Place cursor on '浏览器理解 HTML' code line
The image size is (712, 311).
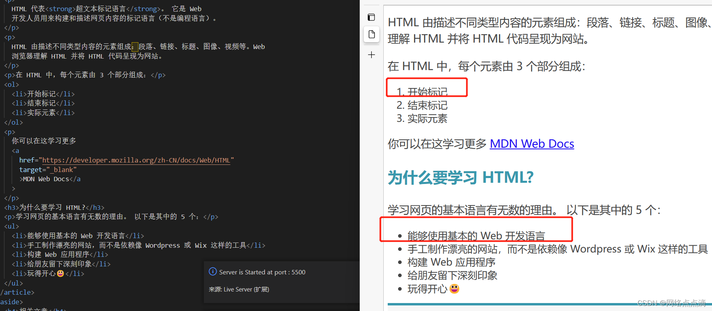[87, 56]
